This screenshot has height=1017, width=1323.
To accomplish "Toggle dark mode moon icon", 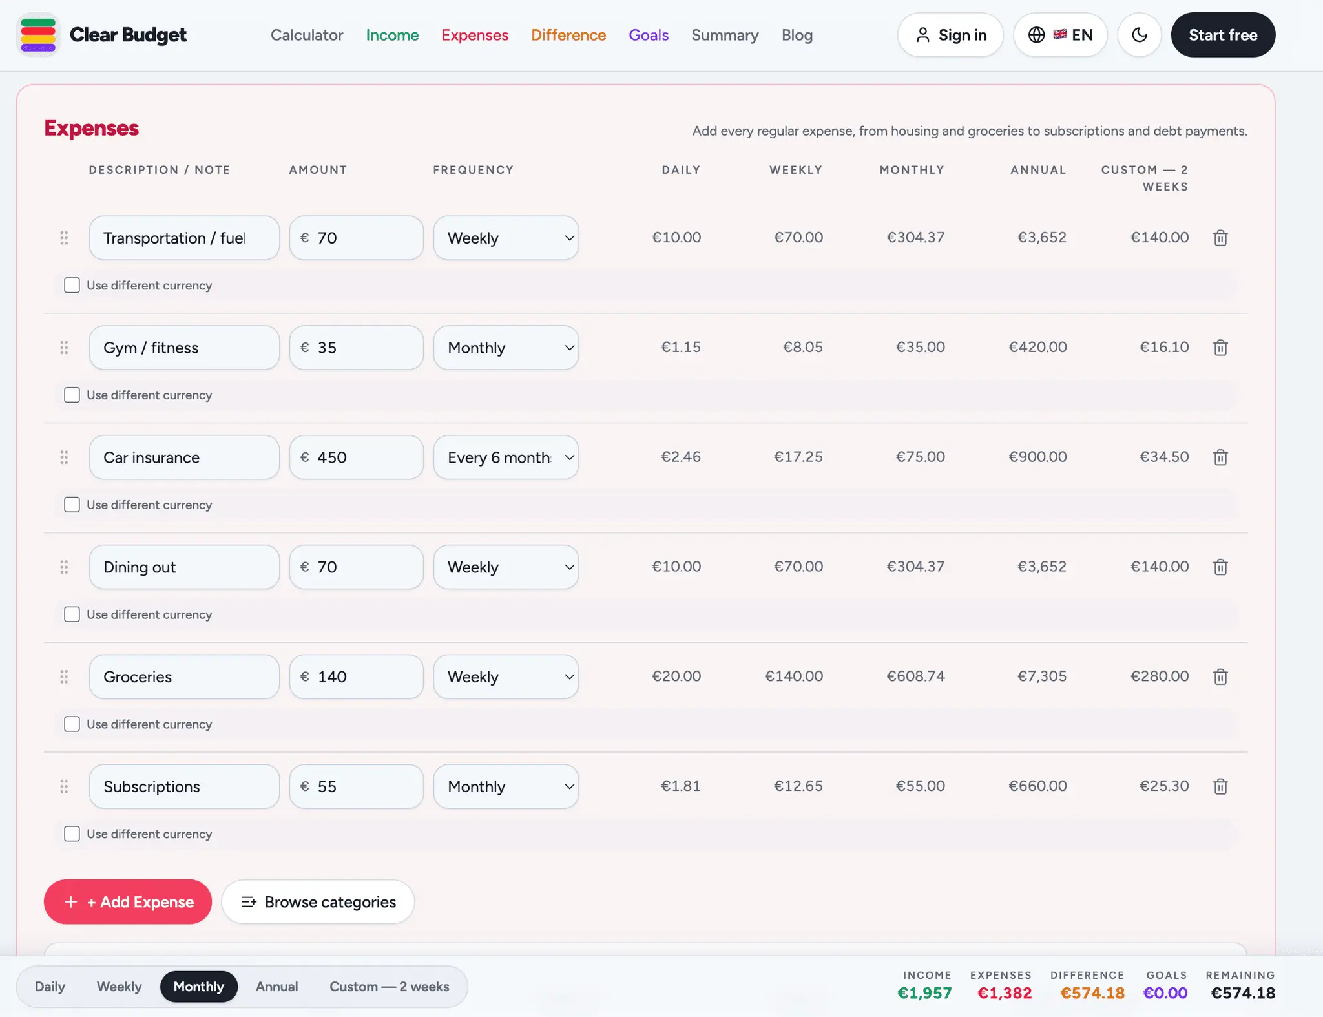I will click(x=1140, y=35).
